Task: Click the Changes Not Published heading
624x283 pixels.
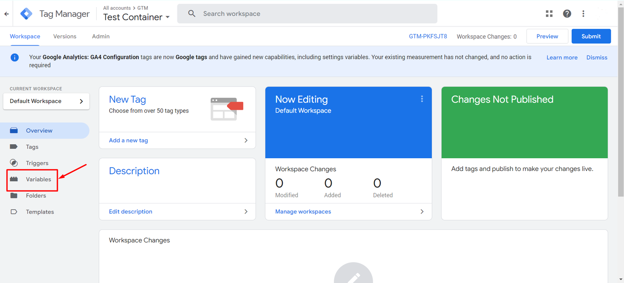Action: point(502,99)
